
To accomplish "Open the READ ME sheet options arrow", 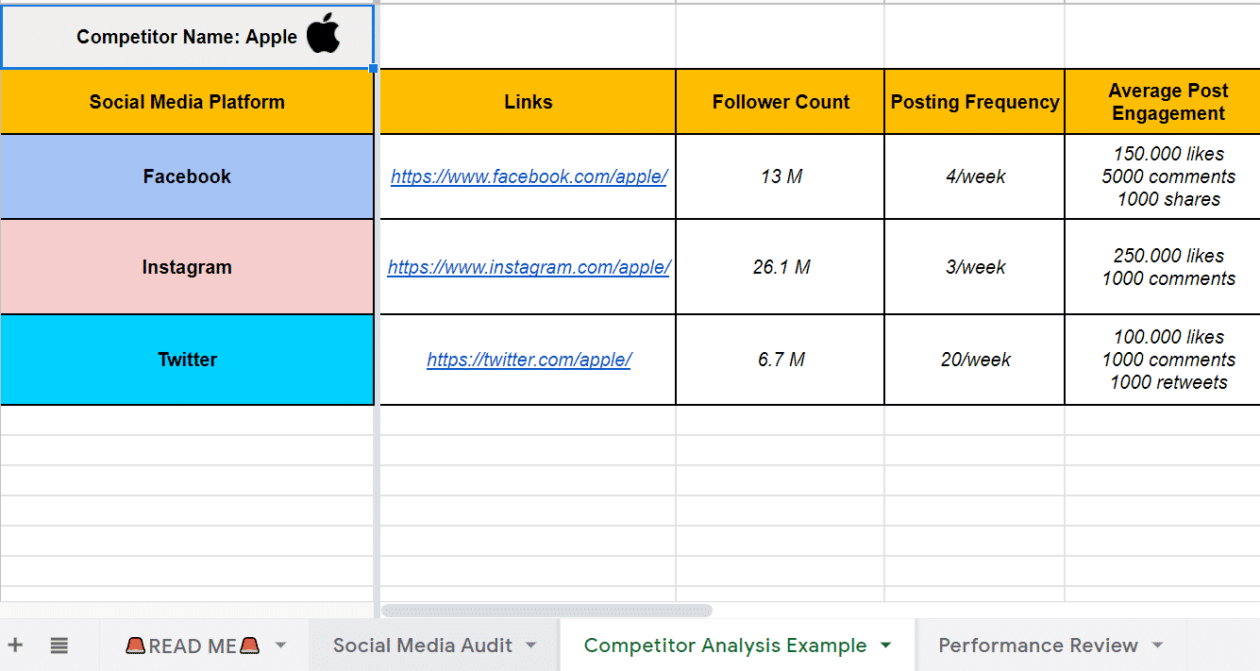I will [278, 646].
